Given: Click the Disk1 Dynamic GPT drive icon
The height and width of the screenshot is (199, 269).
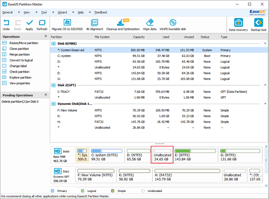Looking at the screenshot, I should click(58, 171).
